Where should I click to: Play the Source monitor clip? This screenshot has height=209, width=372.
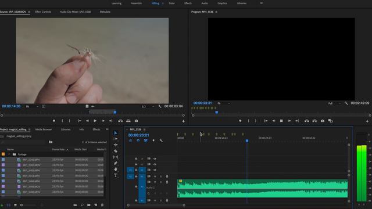[95, 121]
